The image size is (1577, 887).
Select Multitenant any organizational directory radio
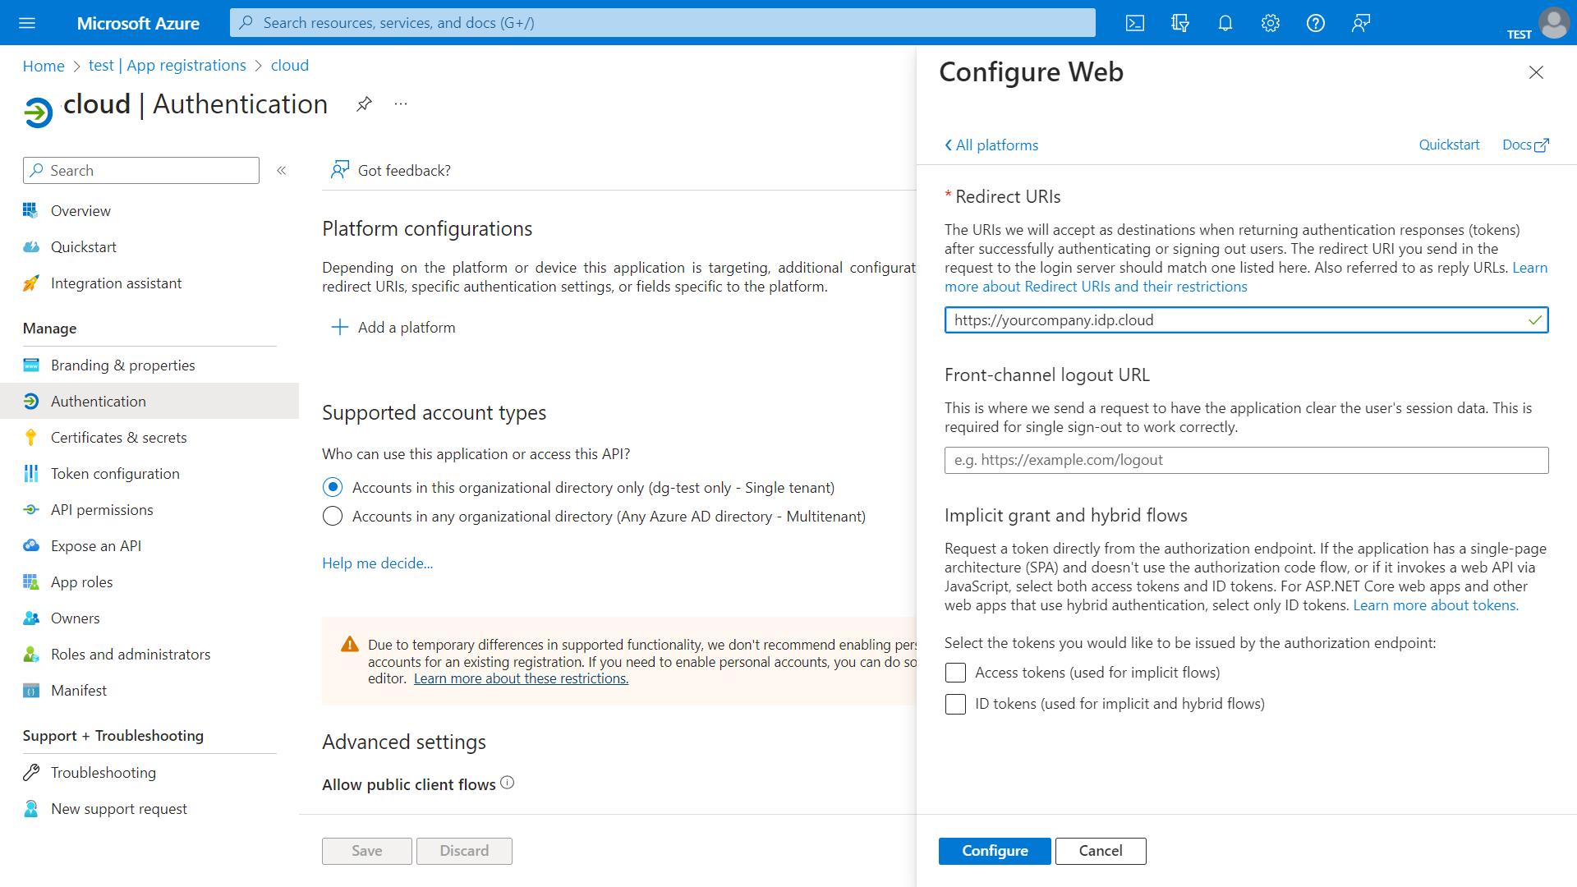click(x=333, y=517)
